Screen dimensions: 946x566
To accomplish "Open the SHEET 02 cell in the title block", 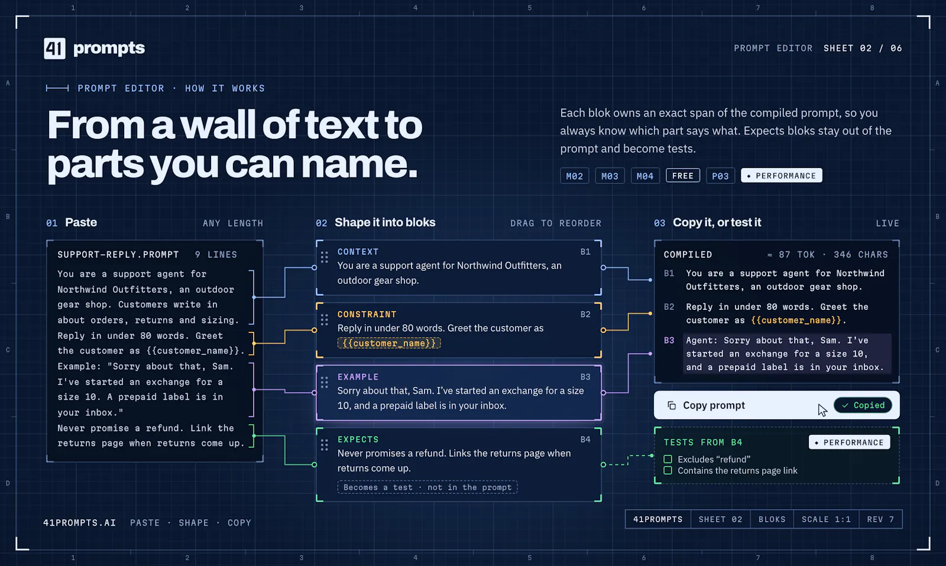I will pos(720,519).
